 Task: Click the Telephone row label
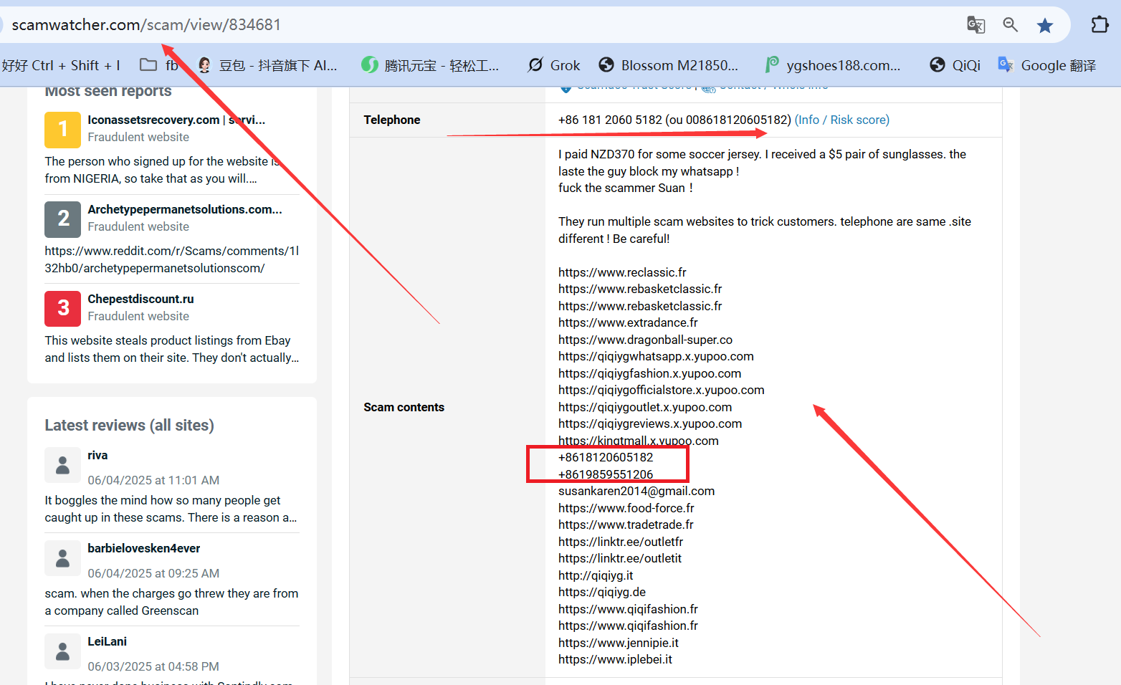click(x=392, y=120)
